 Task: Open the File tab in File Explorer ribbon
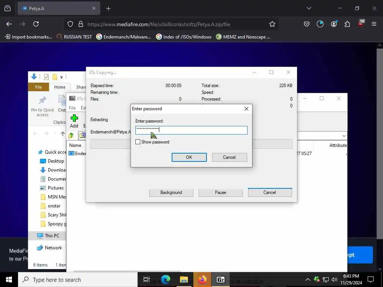click(39, 87)
